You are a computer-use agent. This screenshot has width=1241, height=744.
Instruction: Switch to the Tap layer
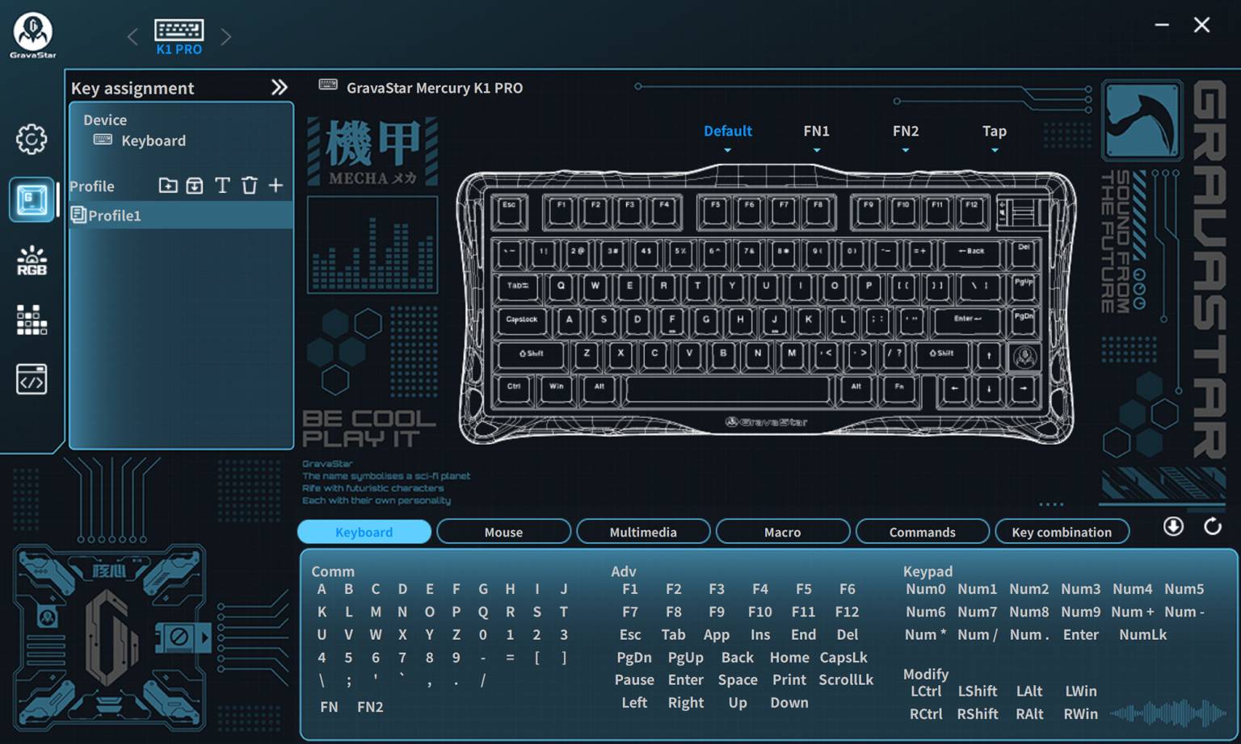click(x=994, y=131)
